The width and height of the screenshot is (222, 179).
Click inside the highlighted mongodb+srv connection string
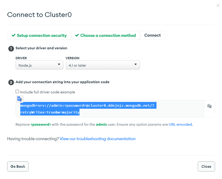(87, 106)
